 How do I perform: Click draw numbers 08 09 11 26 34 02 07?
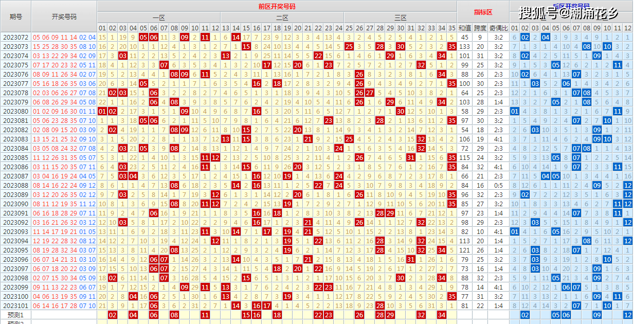click(64, 74)
